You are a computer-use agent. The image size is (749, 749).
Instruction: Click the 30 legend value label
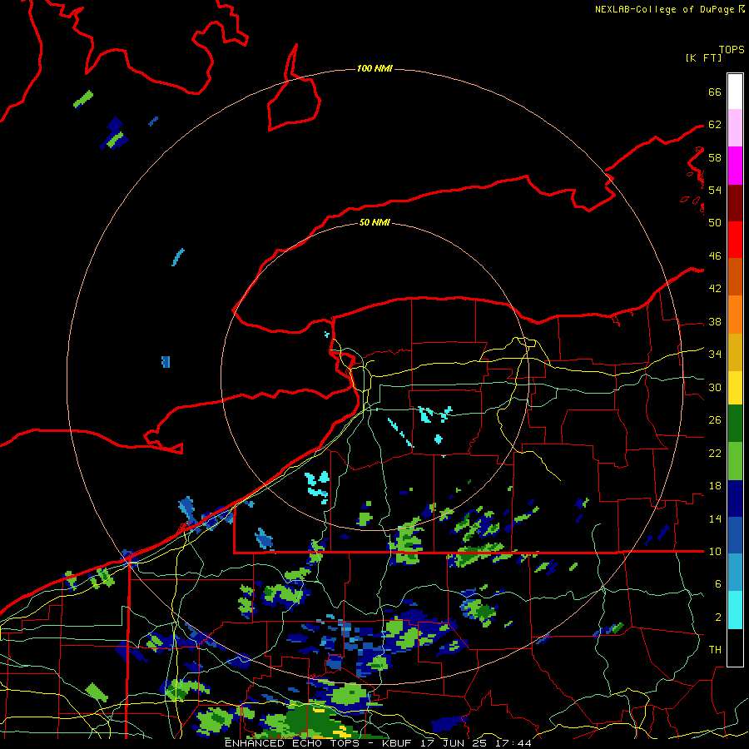tap(715, 387)
